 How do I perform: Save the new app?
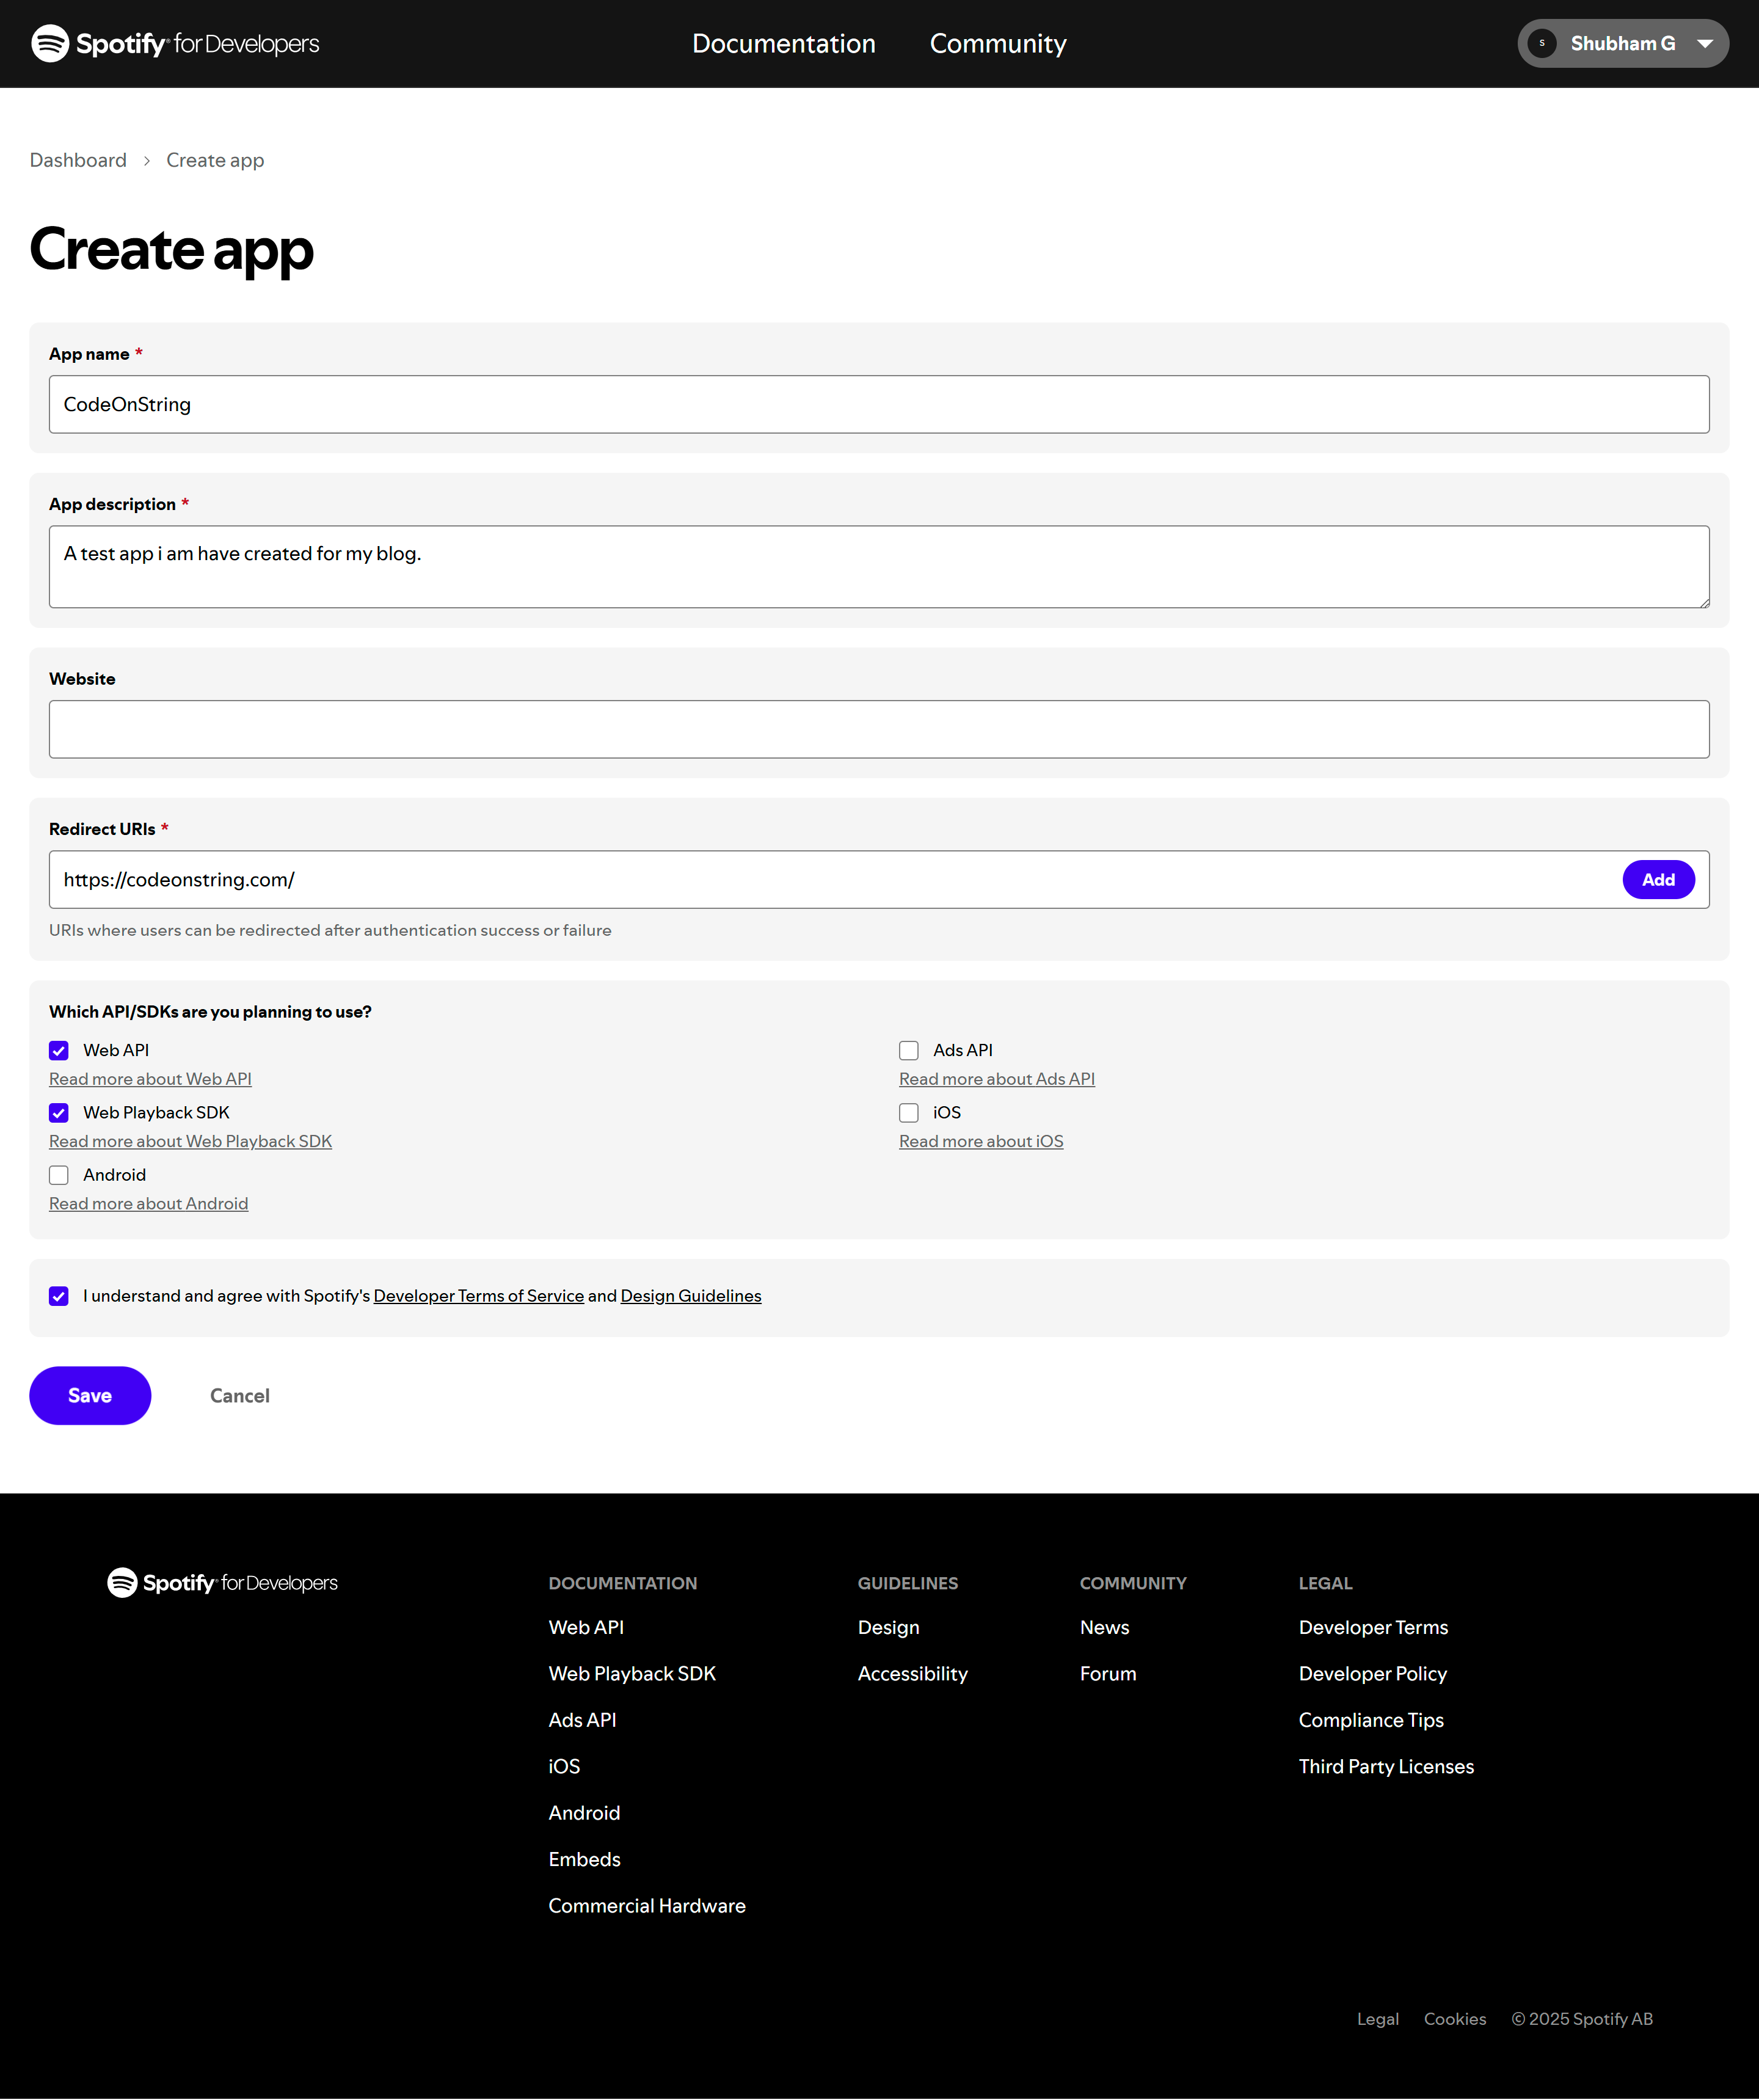pyautogui.click(x=90, y=1396)
